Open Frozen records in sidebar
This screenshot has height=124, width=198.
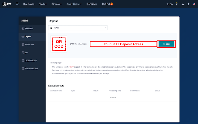32,68
